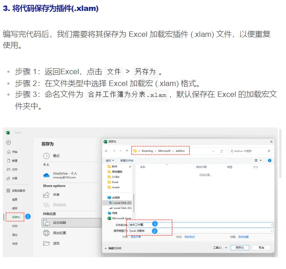Open the 5.VBA folder in tree
This screenshot has height=269, width=286.
click(114, 177)
